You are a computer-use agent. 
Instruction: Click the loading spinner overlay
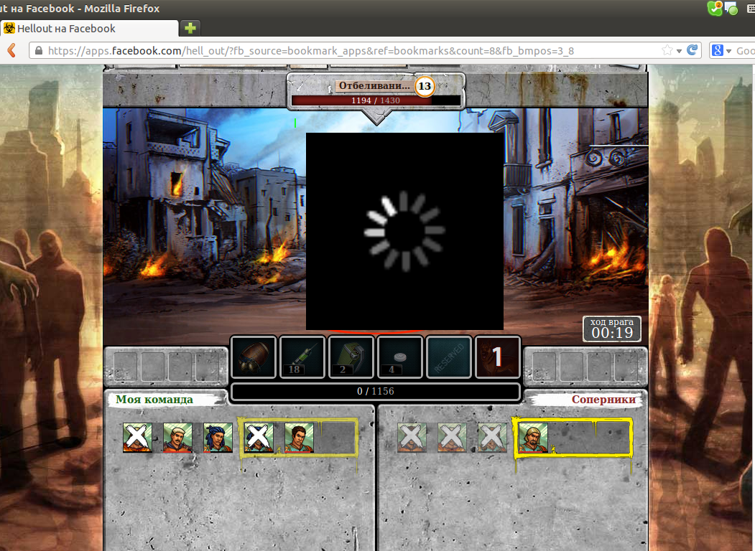point(405,231)
